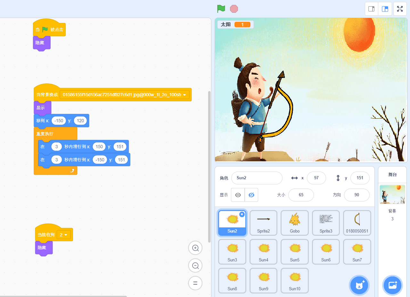Viewport: 410px width, 297px height.
Task: Select the stage backdrop thumbnail
Action: point(392,194)
